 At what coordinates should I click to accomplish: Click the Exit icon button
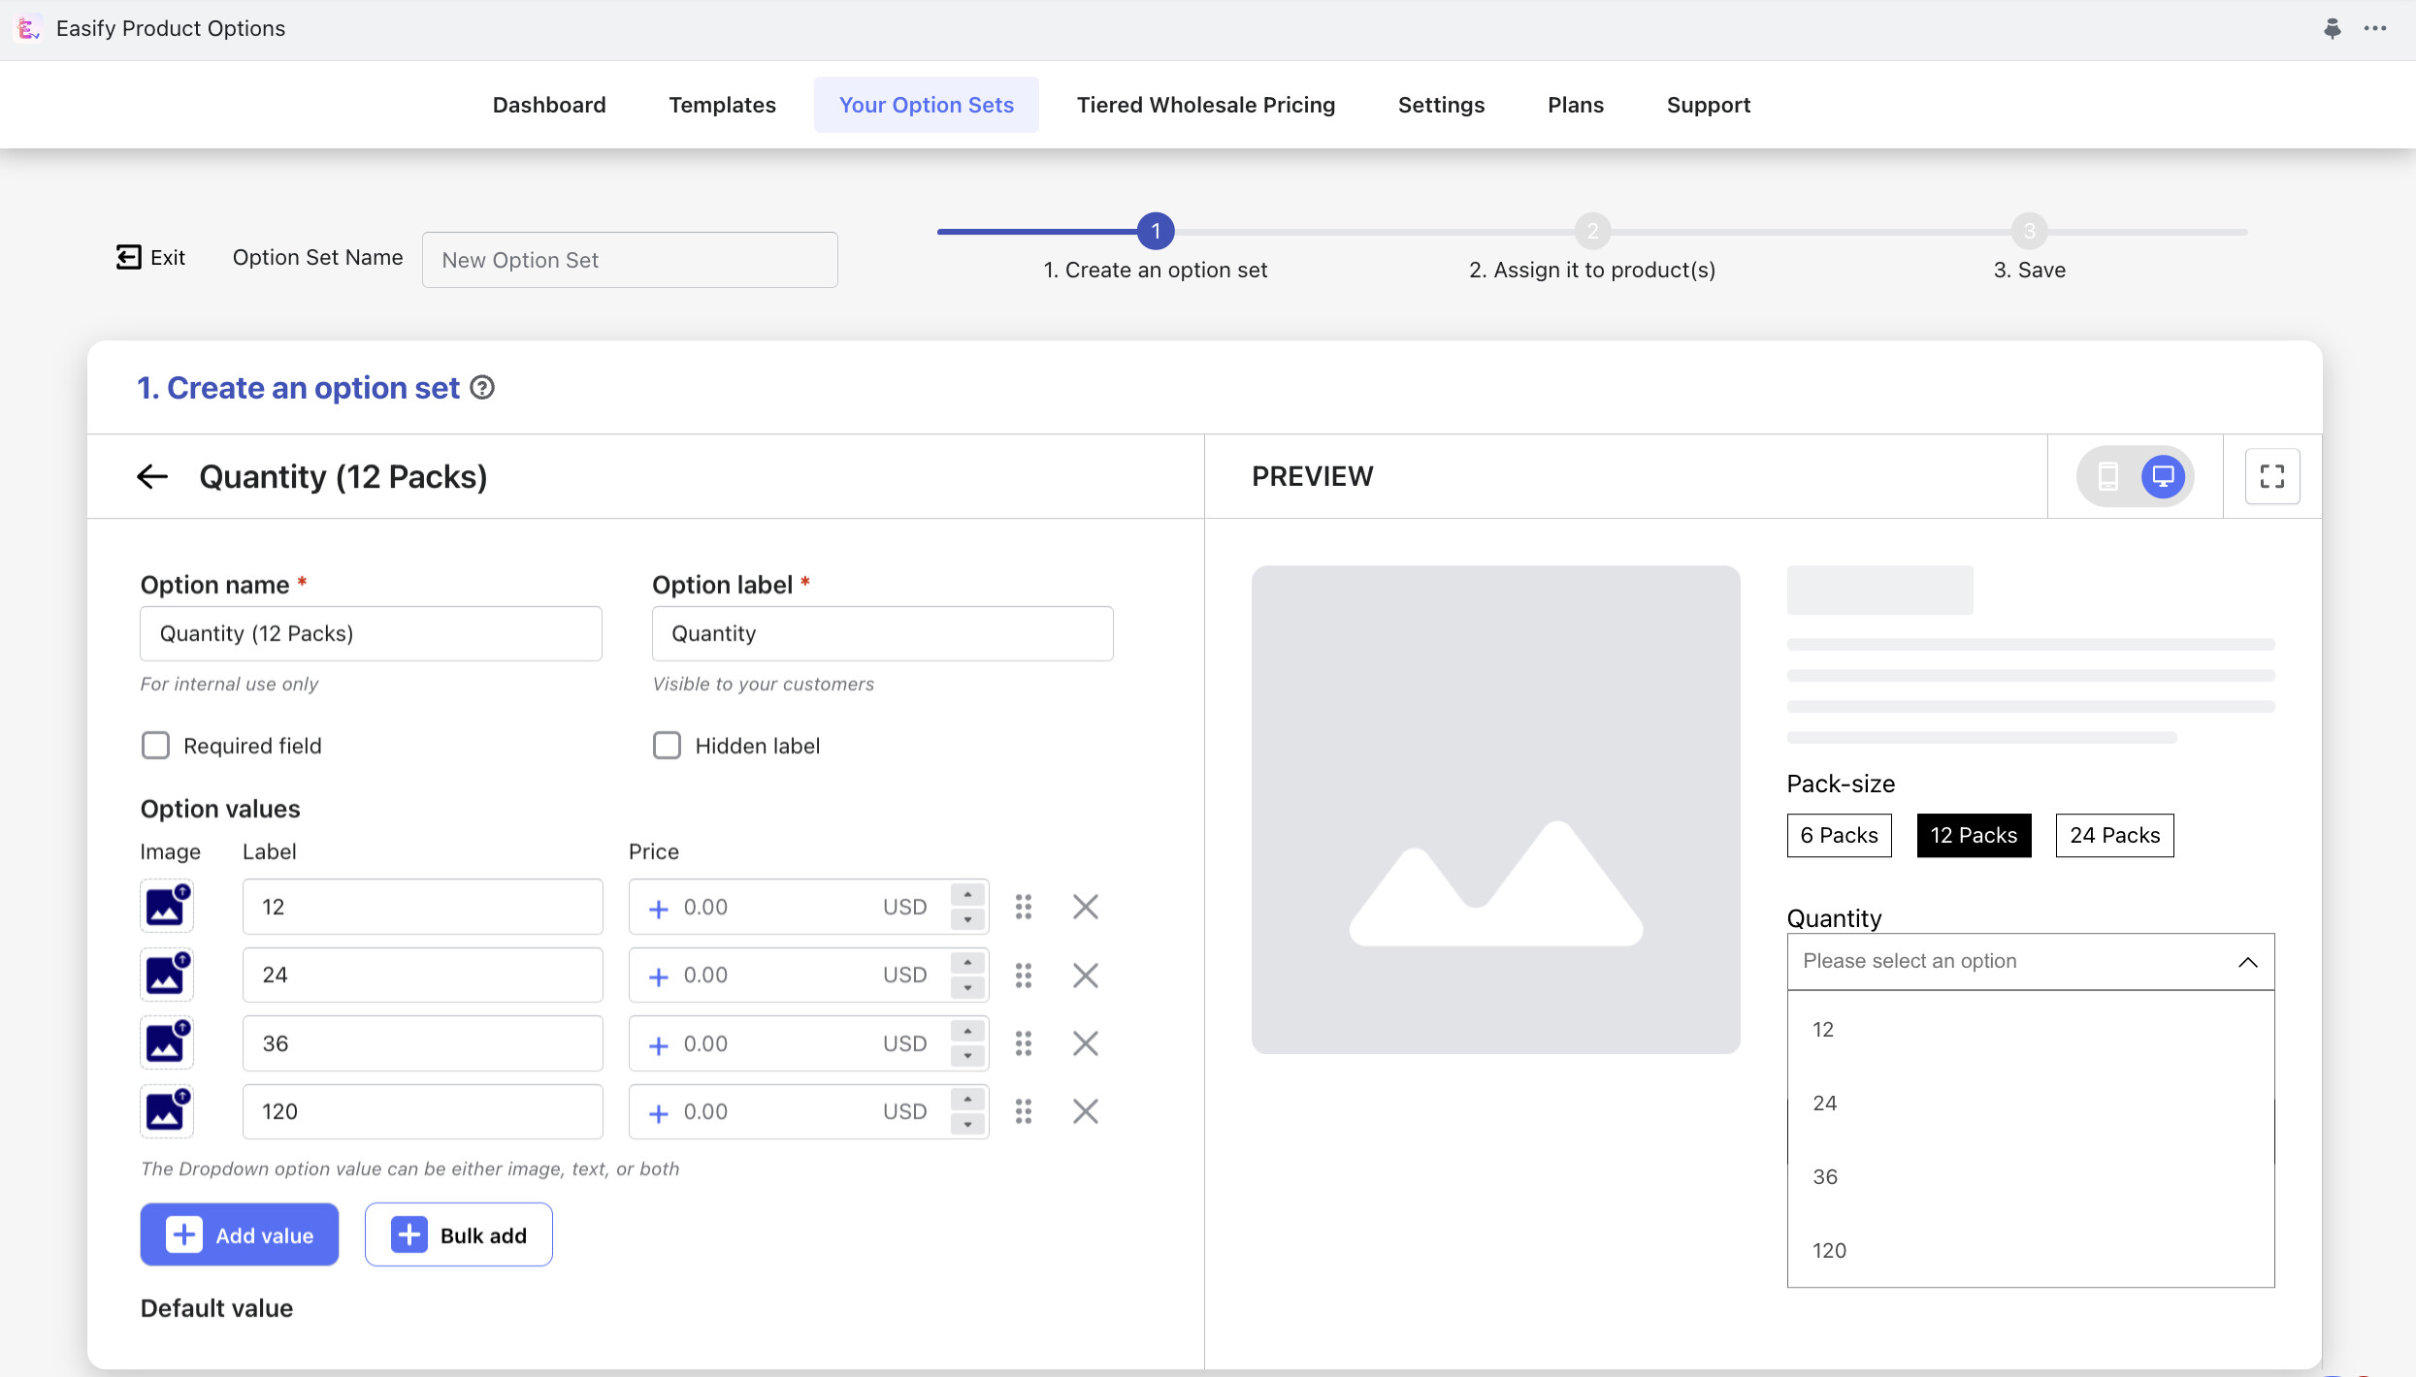coord(129,257)
